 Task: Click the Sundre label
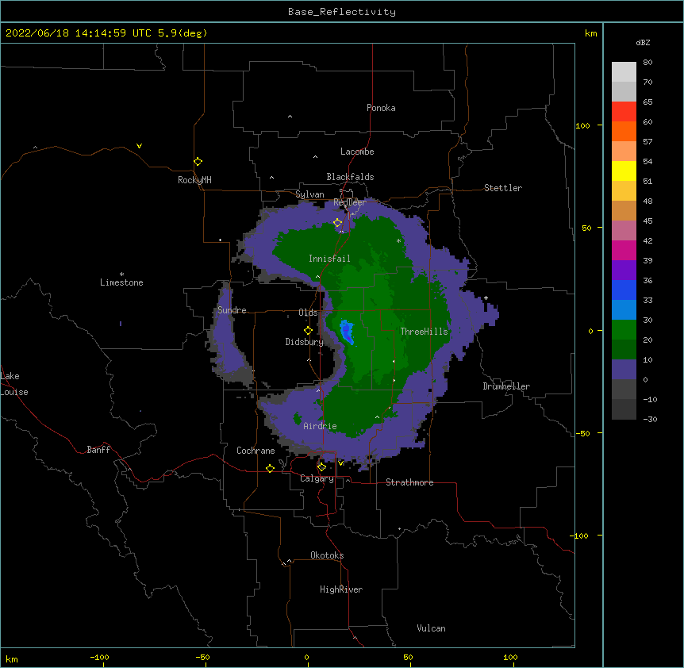[232, 310]
